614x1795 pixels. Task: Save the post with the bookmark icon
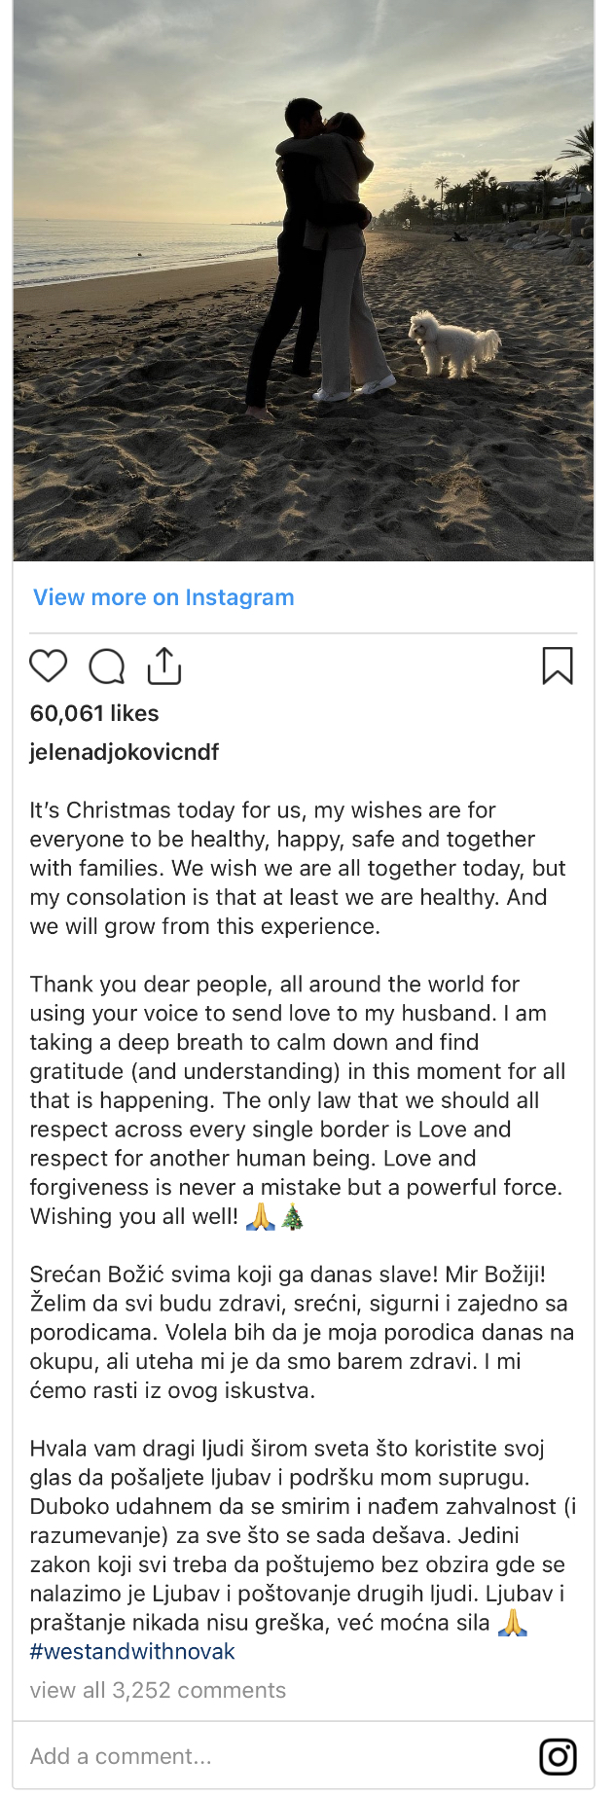coord(558,666)
